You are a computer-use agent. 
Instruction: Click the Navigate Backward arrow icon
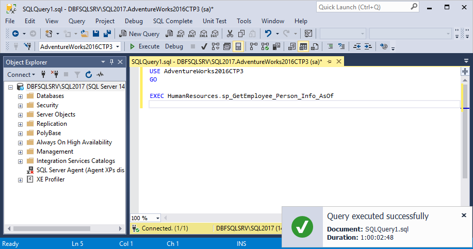tap(15, 34)
